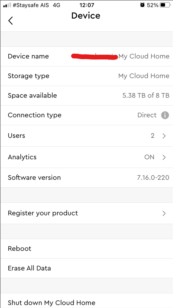This screenshot has width=173, height=308.
Task: Tap Storage type My Cloud Home value
Action: coord(144,76)
